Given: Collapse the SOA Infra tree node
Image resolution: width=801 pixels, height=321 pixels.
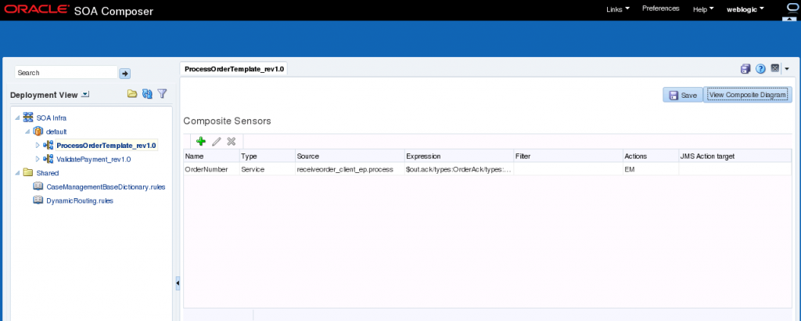Looking at the screenshot, I should (18, 118).
